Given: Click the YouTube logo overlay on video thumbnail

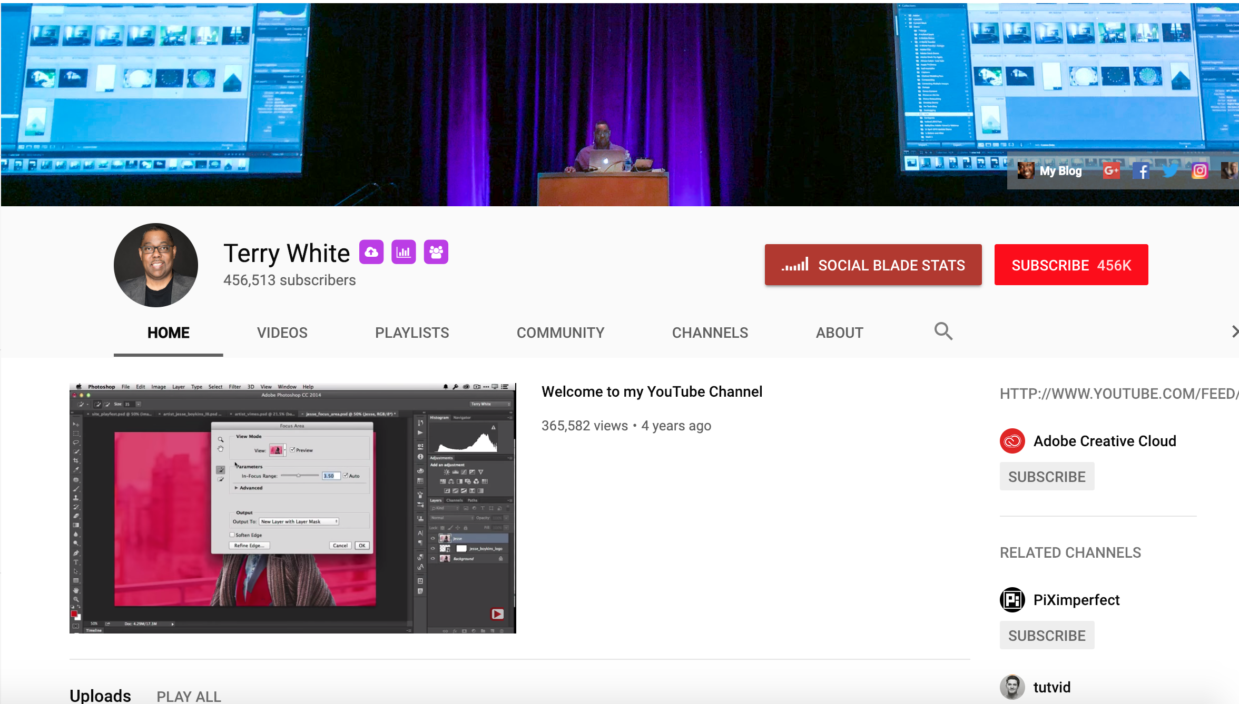Looking at the screenshot, I should pos(497,614).
